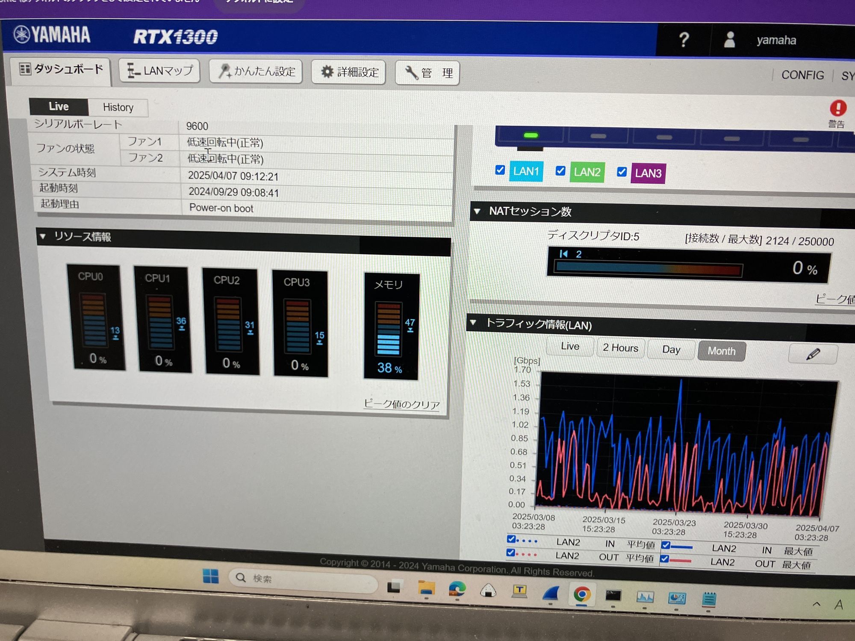Click the CPU3 usage meter
This screenshot has height=641, width=855.
tap(300, 323)
